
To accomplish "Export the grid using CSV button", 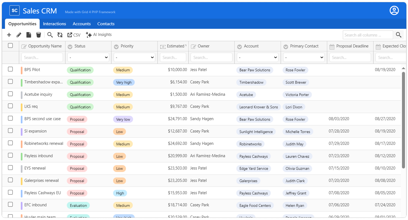I will tap(74, 35).
